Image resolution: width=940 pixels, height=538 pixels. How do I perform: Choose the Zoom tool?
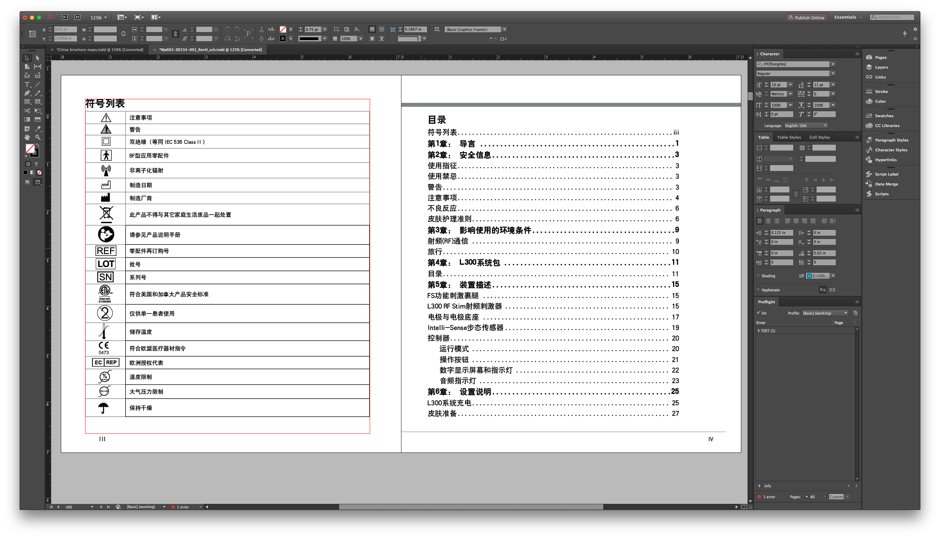point(38,137)
